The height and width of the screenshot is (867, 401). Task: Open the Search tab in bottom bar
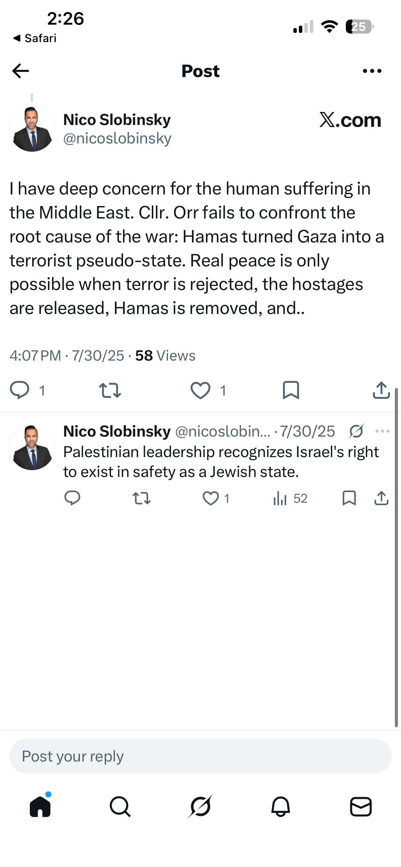pyautogui.click(x=120, y=806)
